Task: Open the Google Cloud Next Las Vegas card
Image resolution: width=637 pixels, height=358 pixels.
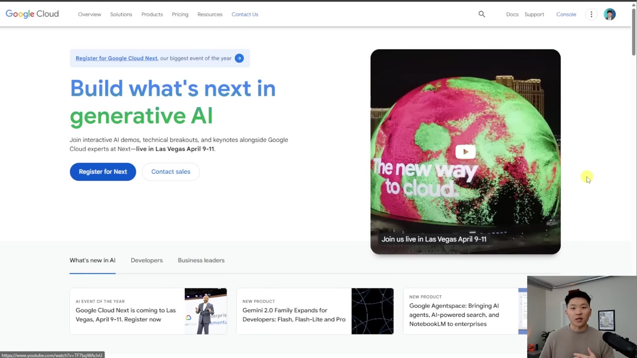Action: click(148, 311)
